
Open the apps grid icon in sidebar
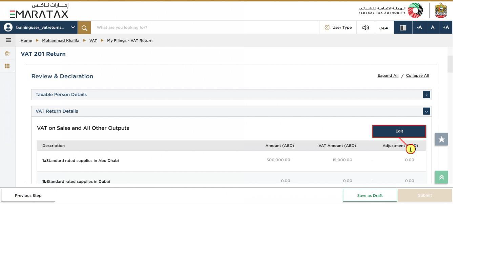click(x=7, y=66)
